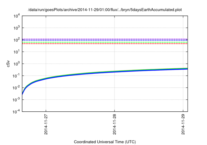Click the Coordinated Universal Time (UTC) label
Viewport: 207px width, 145px height.
[x=105, y=142]
